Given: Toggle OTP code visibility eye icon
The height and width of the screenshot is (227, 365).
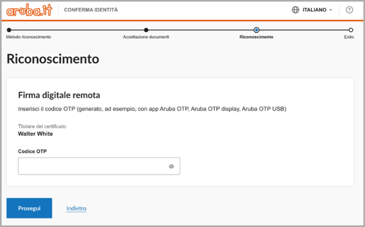Looking at the screenshot, I should pyautogui.click(x=172, y=167).
